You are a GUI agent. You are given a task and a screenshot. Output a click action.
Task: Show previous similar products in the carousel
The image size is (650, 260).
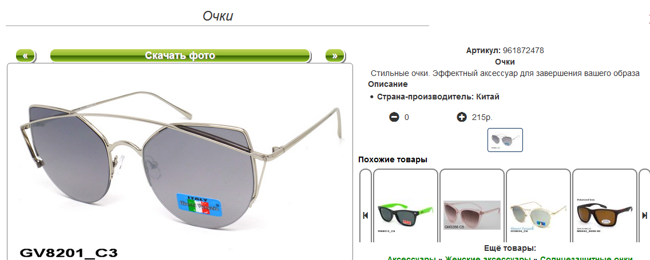365,215
